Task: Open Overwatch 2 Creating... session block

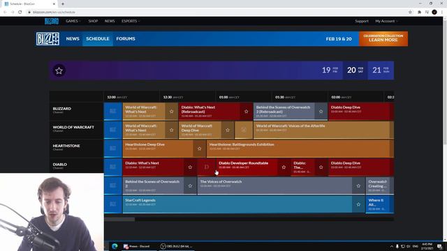Action: tap(380, 186)
